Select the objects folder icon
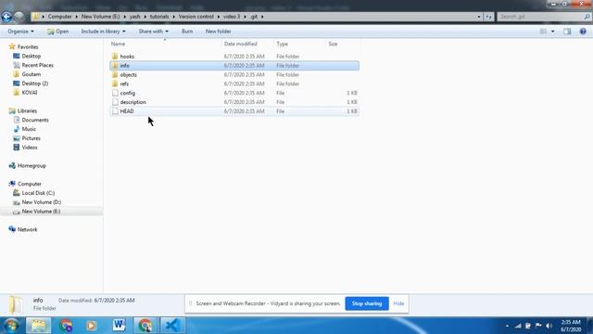The width and height of the screenshot is (593, 334). coord(115,74)
